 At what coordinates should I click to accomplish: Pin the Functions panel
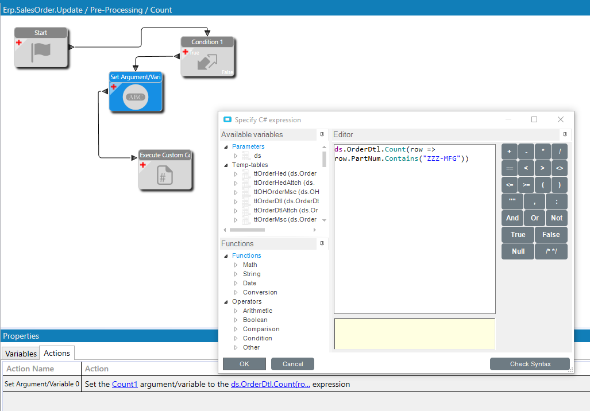(x=322, y=243)
